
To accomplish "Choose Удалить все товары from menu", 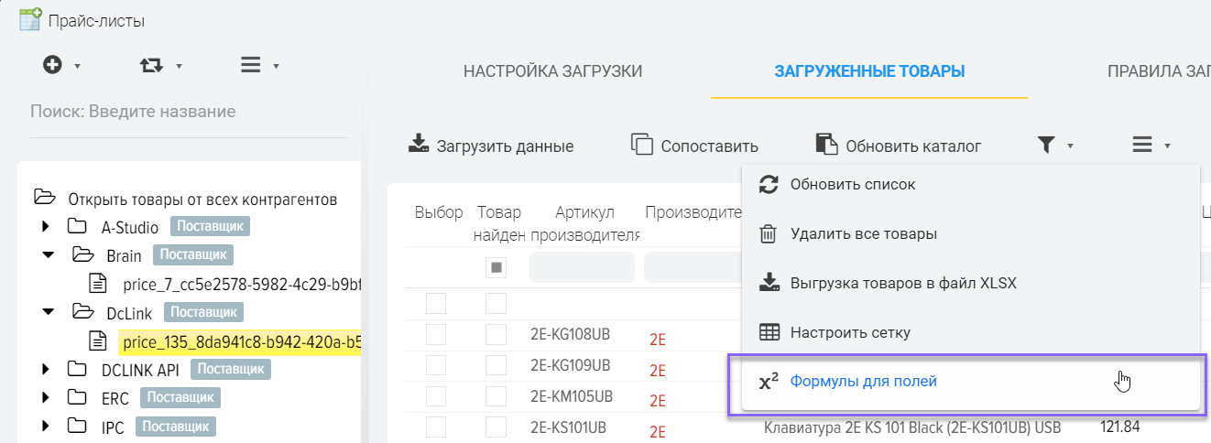I will [863, 233].
